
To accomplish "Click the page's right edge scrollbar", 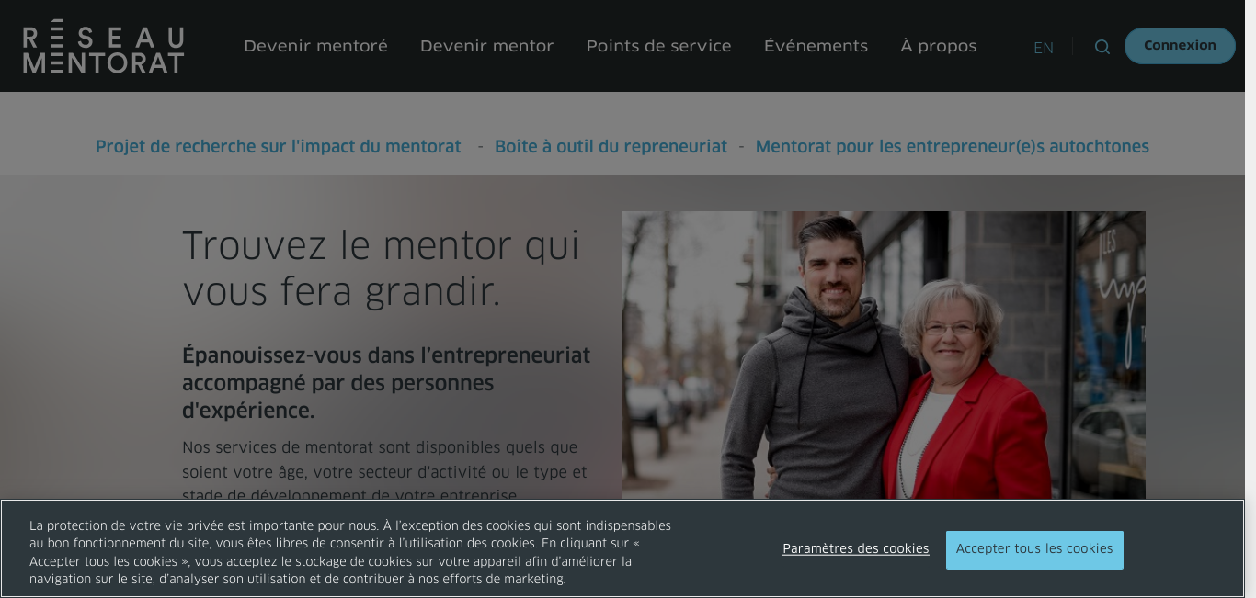I will tap(1250, 299).
